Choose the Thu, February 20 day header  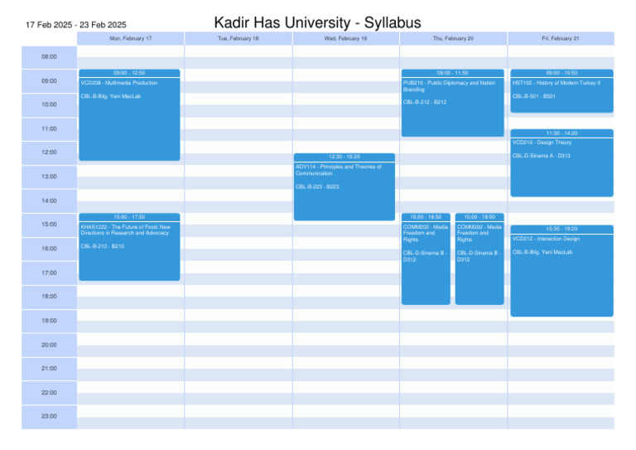(x=453, y=39)
